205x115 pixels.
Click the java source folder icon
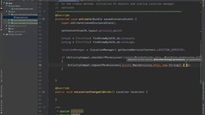[9, 12]
